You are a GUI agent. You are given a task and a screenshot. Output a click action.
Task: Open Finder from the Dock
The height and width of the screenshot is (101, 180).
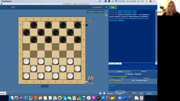click(11, 98)
